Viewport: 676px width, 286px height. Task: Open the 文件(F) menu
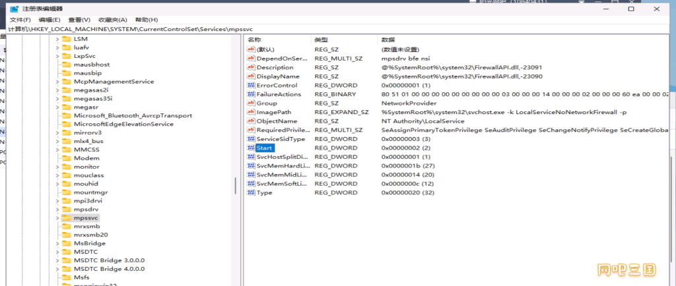point(20,20)
